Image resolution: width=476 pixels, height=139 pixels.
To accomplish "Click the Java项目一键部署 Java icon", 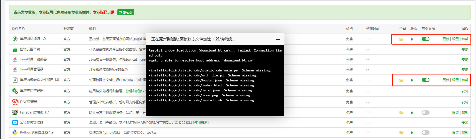I will click(15, 59).
